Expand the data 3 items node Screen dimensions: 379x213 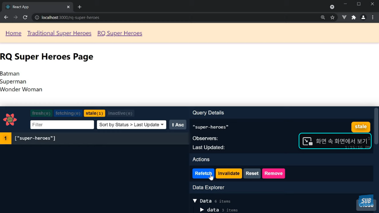pyautogui.click(x=202, y=210)
